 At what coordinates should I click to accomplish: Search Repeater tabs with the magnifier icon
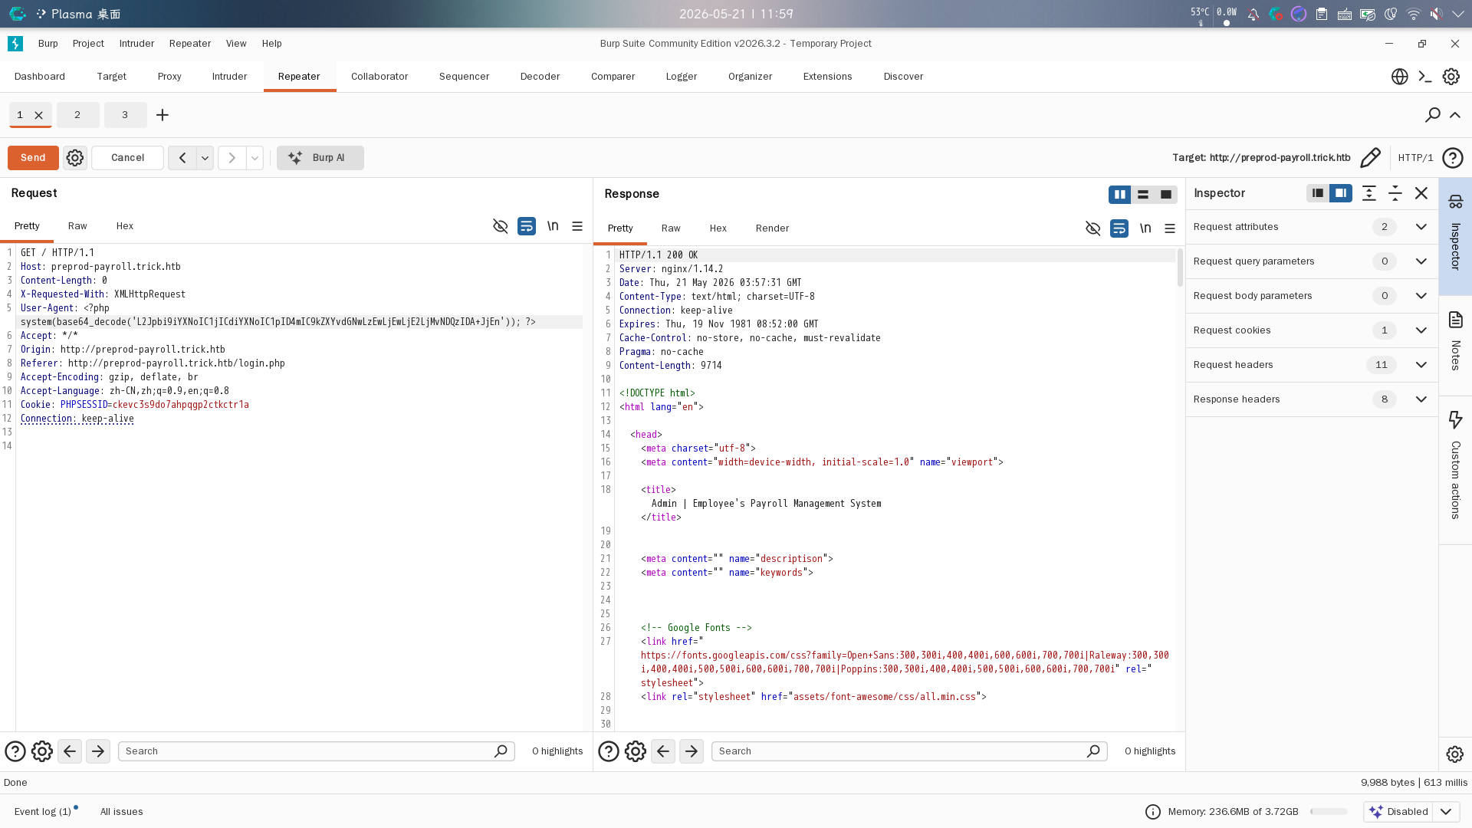pos(1432,115)
